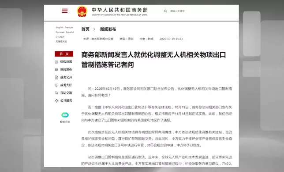Switch language to Français
Image resolution: width=284 pixels, height=172 pixels.
69,27
